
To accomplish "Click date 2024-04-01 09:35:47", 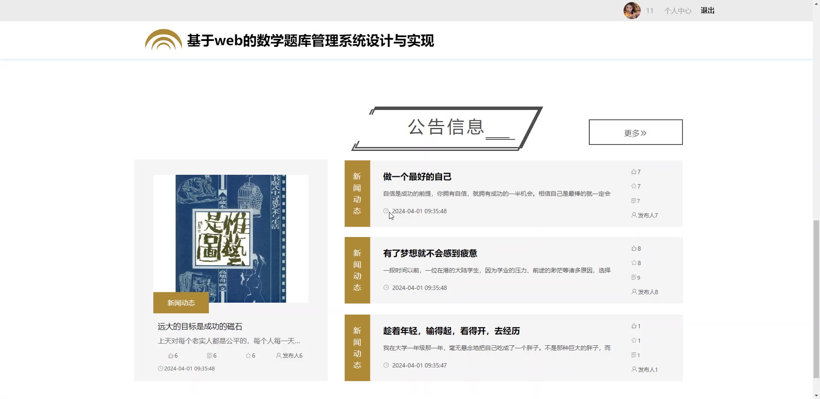I will [x=419, y=365].
